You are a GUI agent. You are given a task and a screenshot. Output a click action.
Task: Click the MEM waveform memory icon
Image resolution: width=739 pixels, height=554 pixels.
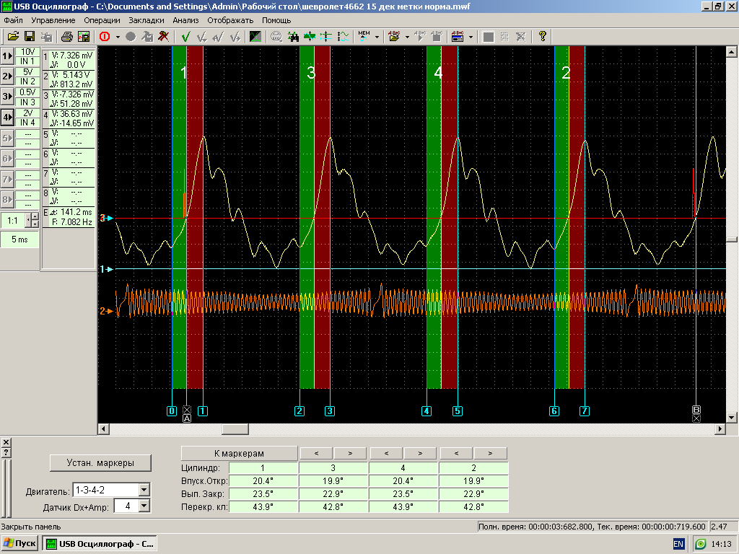click(364, 37)
